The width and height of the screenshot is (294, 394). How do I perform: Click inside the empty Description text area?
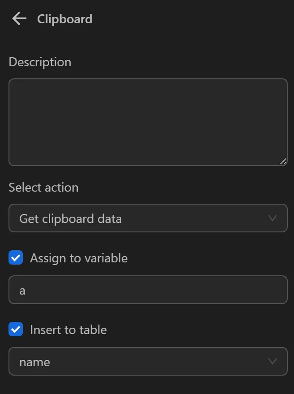tap(148, 122)
